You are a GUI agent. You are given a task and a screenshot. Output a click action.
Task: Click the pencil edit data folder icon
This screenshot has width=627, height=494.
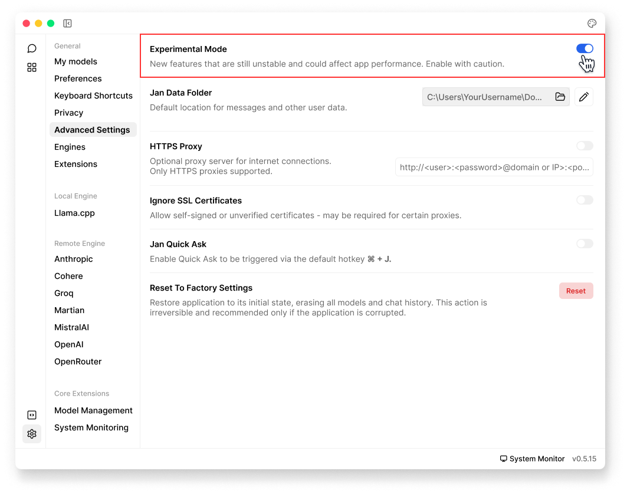(x=583, y=97)
